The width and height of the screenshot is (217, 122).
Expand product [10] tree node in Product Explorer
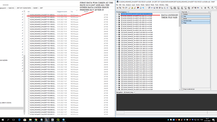click(x=117, y=32)
